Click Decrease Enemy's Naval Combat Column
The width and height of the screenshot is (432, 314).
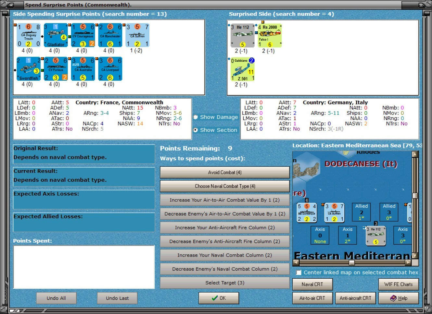tap(225, 269)
